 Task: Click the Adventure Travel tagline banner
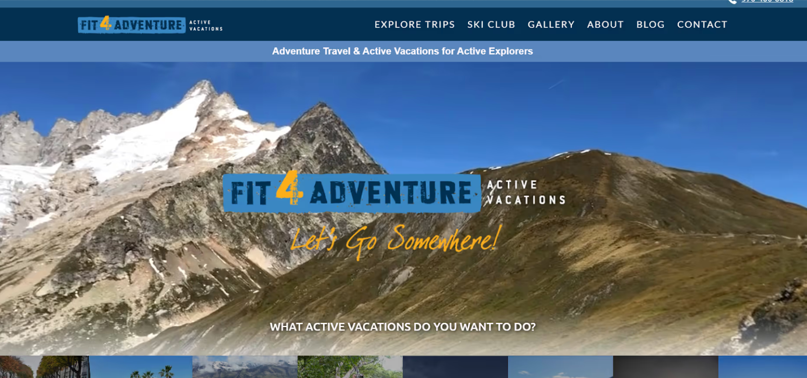[x=402, y=51]
